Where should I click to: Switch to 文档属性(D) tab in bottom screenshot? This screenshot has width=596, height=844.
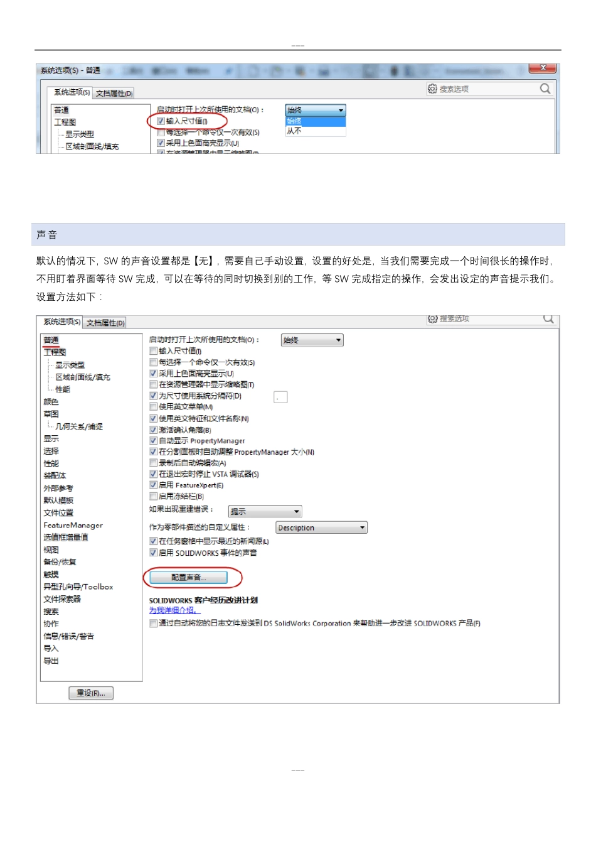(x=105, y=323)
